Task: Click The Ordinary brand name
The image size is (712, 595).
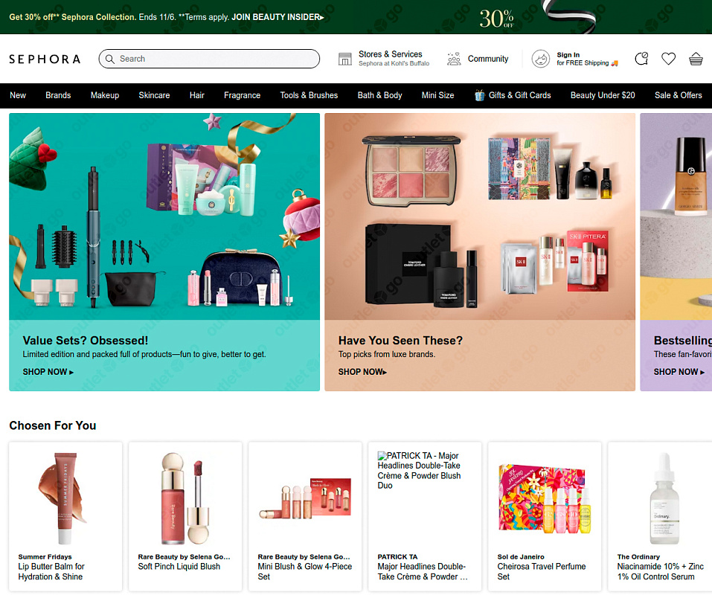Action: point(638,557)
